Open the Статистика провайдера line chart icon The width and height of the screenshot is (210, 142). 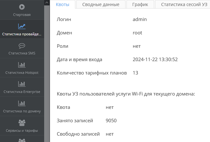[22, 26]
